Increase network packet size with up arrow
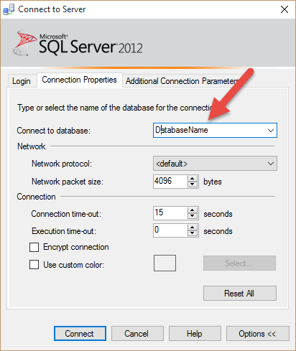The height and width of the screenshot is (351, 296). (x=193, y=179)
